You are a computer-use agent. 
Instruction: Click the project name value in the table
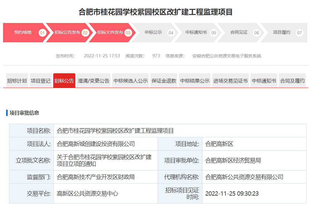pos(115,131)
